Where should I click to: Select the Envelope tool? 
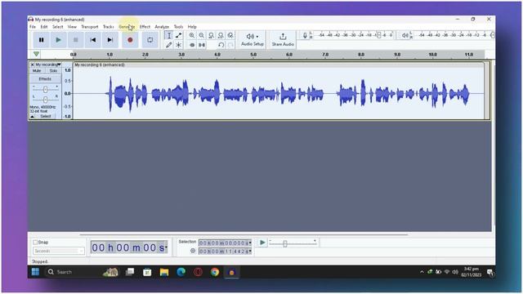click(x=178, y=35)
